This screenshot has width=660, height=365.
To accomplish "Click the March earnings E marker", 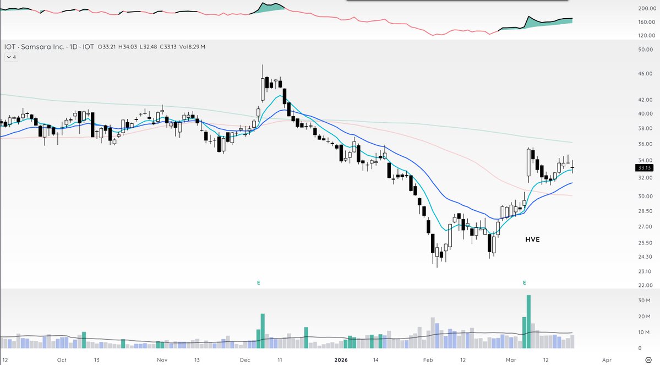I will (x=525, y=283).
